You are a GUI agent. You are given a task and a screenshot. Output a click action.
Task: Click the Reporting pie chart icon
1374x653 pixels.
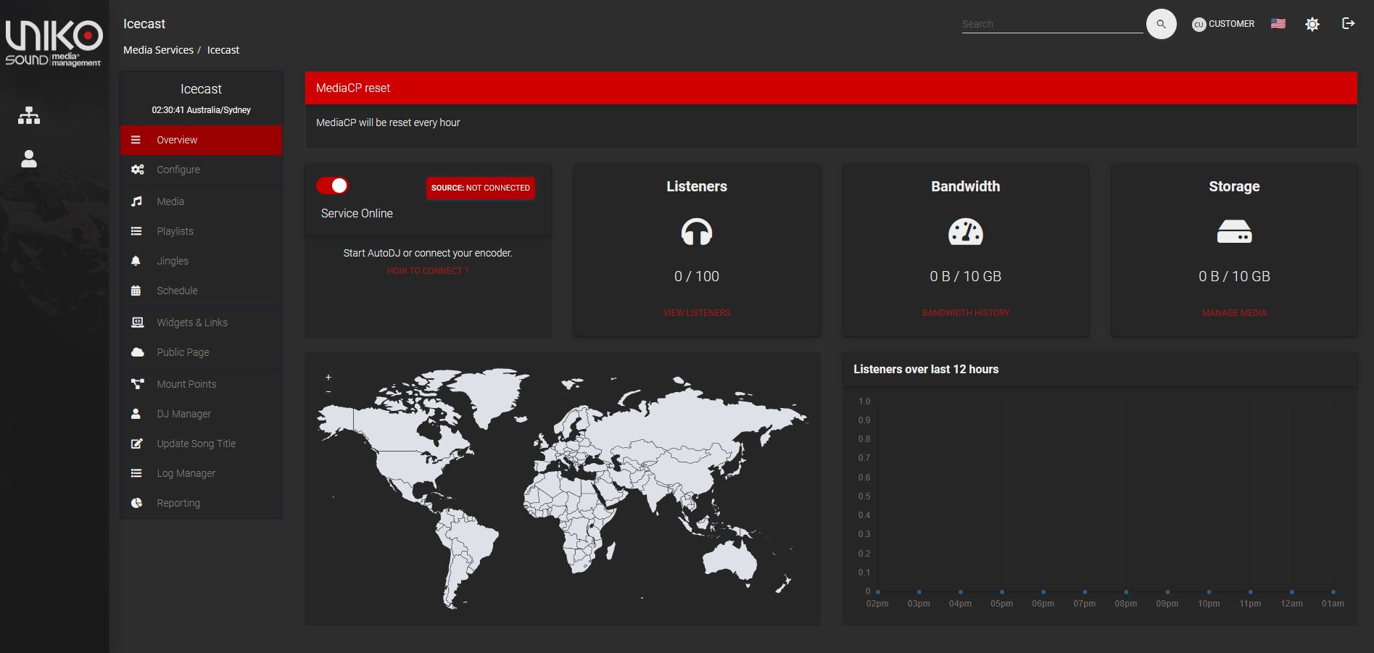(136, 503)
